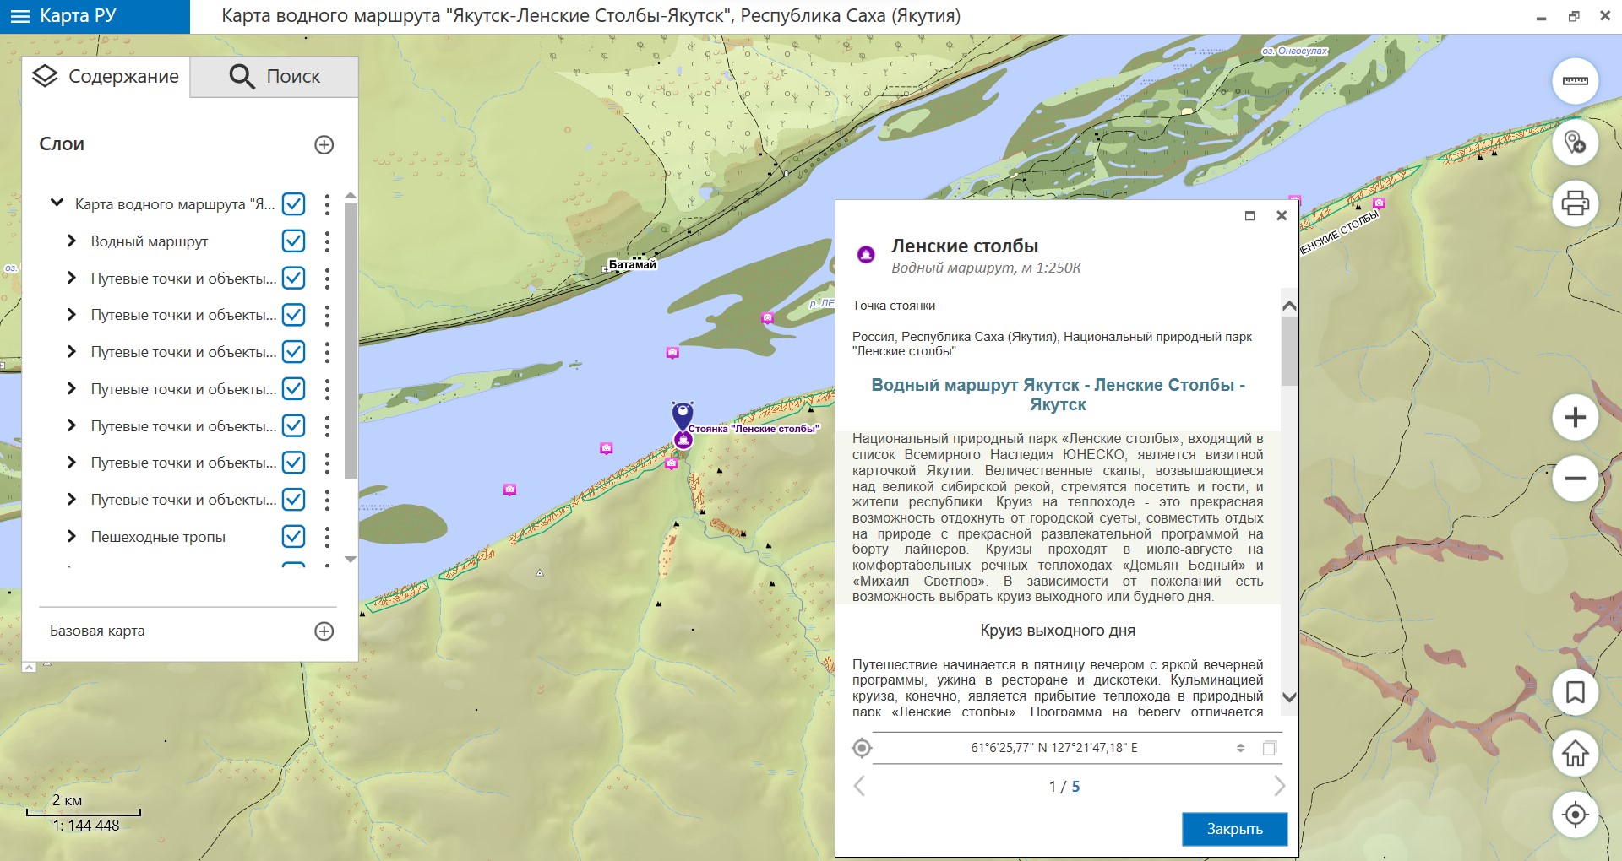Collapse the root map layer tree
This screenshot has height=861, width=1622.
57,203
